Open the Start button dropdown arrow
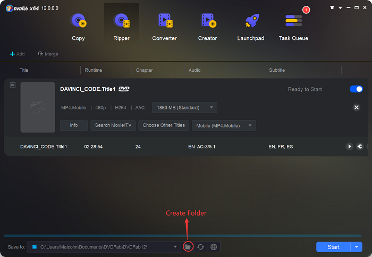Viewport: 372px width, 257px height. point(357,247)
